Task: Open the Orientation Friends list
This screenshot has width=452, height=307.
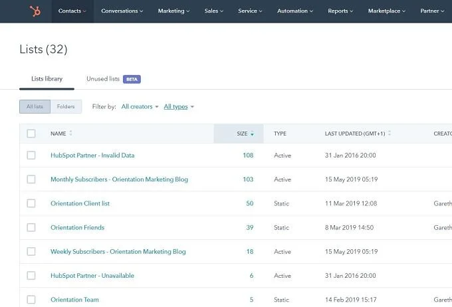Action: click(77, 227)
